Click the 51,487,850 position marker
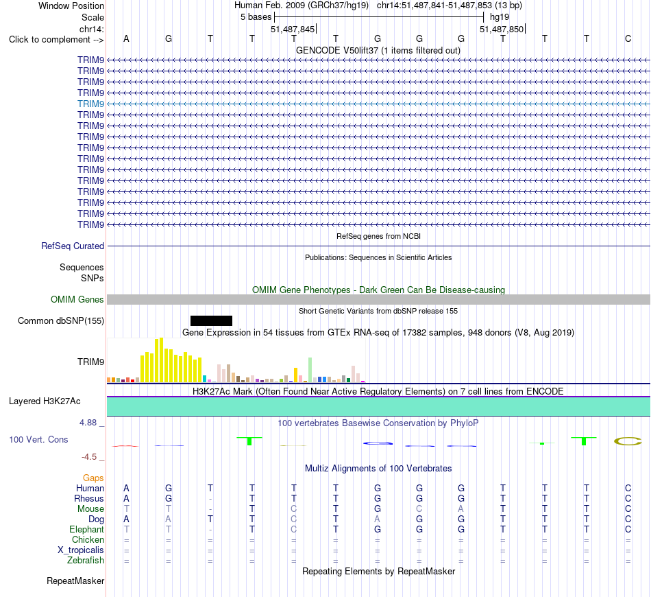651x597 pixels. [502, 29]
